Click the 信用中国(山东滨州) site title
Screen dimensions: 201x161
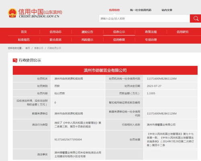[x=40, y=12]
